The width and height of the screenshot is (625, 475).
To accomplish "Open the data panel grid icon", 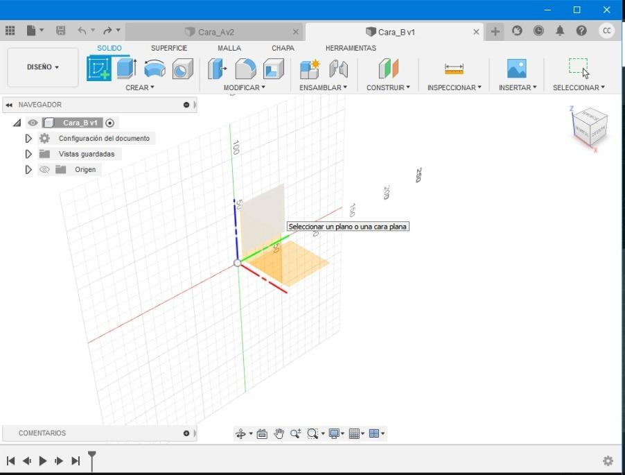I will (10, 31).
